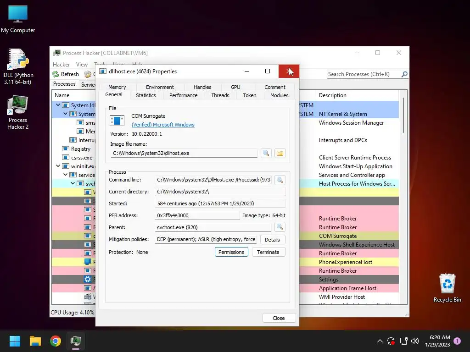The width and height of the screenshot is (470, 352).
Task: Open the Windows Start menu
Action: [x=15, y=341]
